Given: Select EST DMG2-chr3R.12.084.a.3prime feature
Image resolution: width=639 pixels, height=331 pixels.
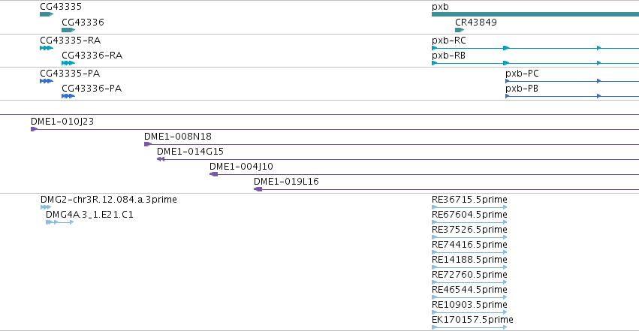Looking at the screenshot, I should tap(46, 207).
